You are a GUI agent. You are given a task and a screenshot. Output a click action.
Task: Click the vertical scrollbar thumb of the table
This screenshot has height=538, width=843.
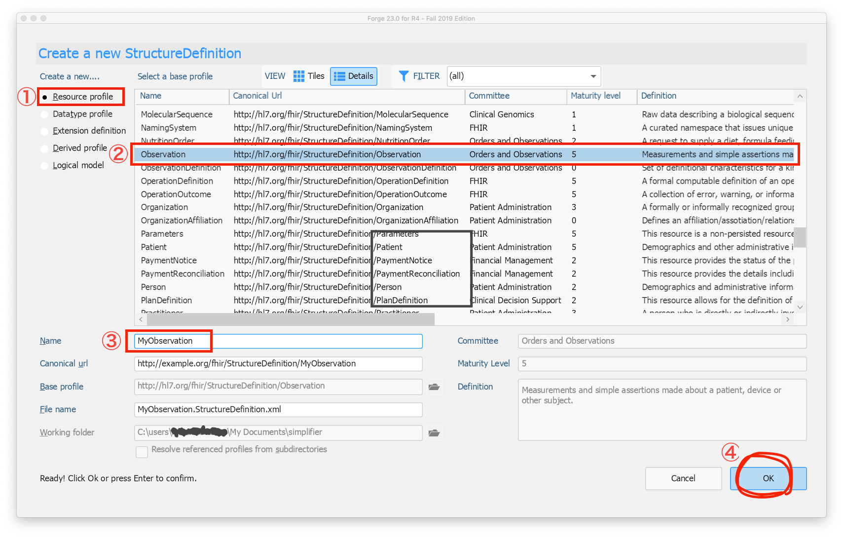point(800,237)
